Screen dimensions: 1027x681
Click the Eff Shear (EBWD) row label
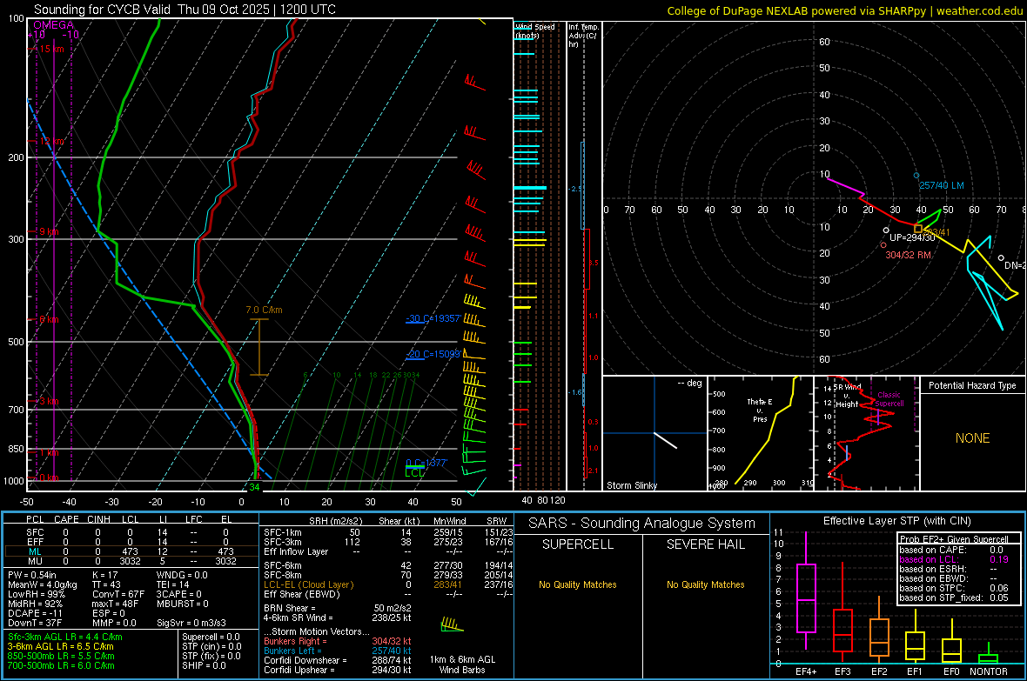[x=302, y=594]
